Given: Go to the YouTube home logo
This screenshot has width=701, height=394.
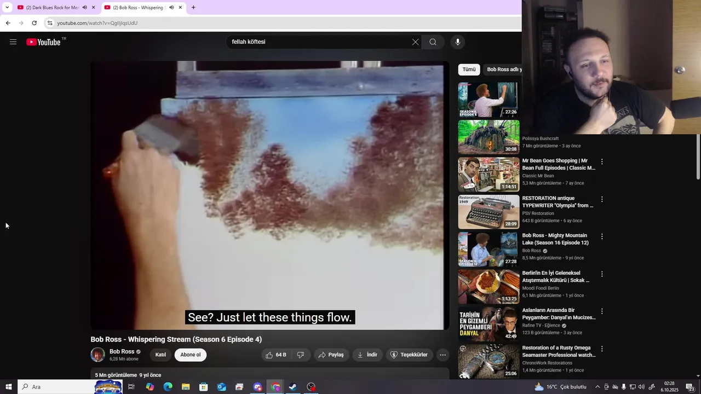Looking at the screenshot, I should [44, 42].
